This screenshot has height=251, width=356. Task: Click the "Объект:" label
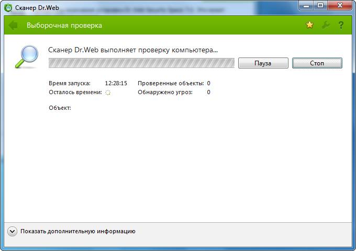click(x=60, y=108)
